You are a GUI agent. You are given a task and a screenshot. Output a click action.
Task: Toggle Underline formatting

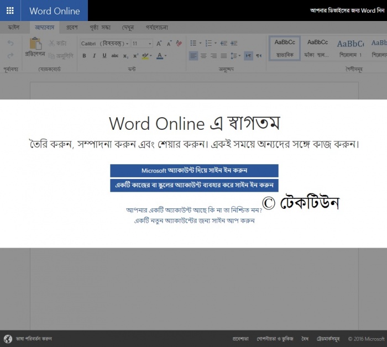(104, 56)
